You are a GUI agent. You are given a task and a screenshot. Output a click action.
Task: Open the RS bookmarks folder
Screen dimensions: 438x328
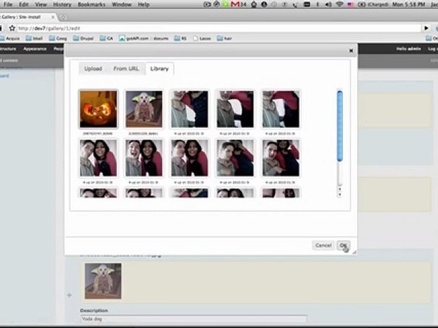(x=181, y=38)
